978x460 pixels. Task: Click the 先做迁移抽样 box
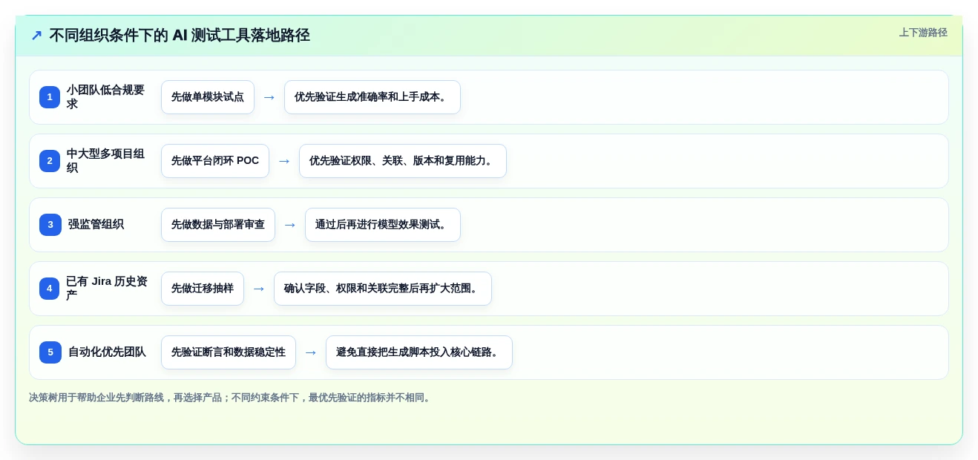203,289
